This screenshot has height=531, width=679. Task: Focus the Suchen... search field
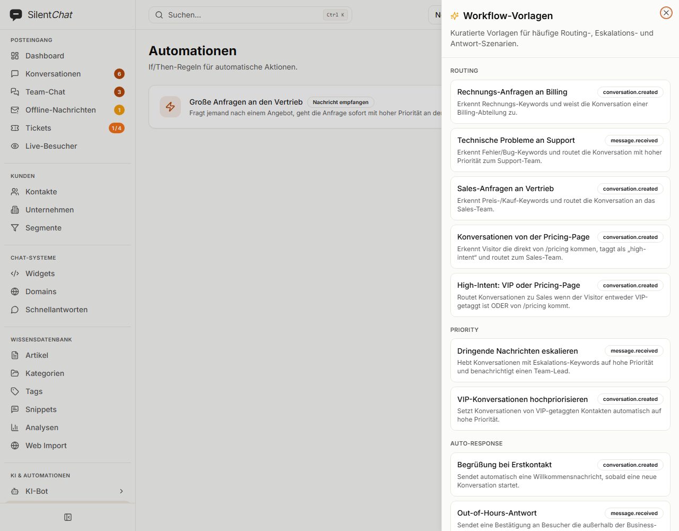(250, 15)
